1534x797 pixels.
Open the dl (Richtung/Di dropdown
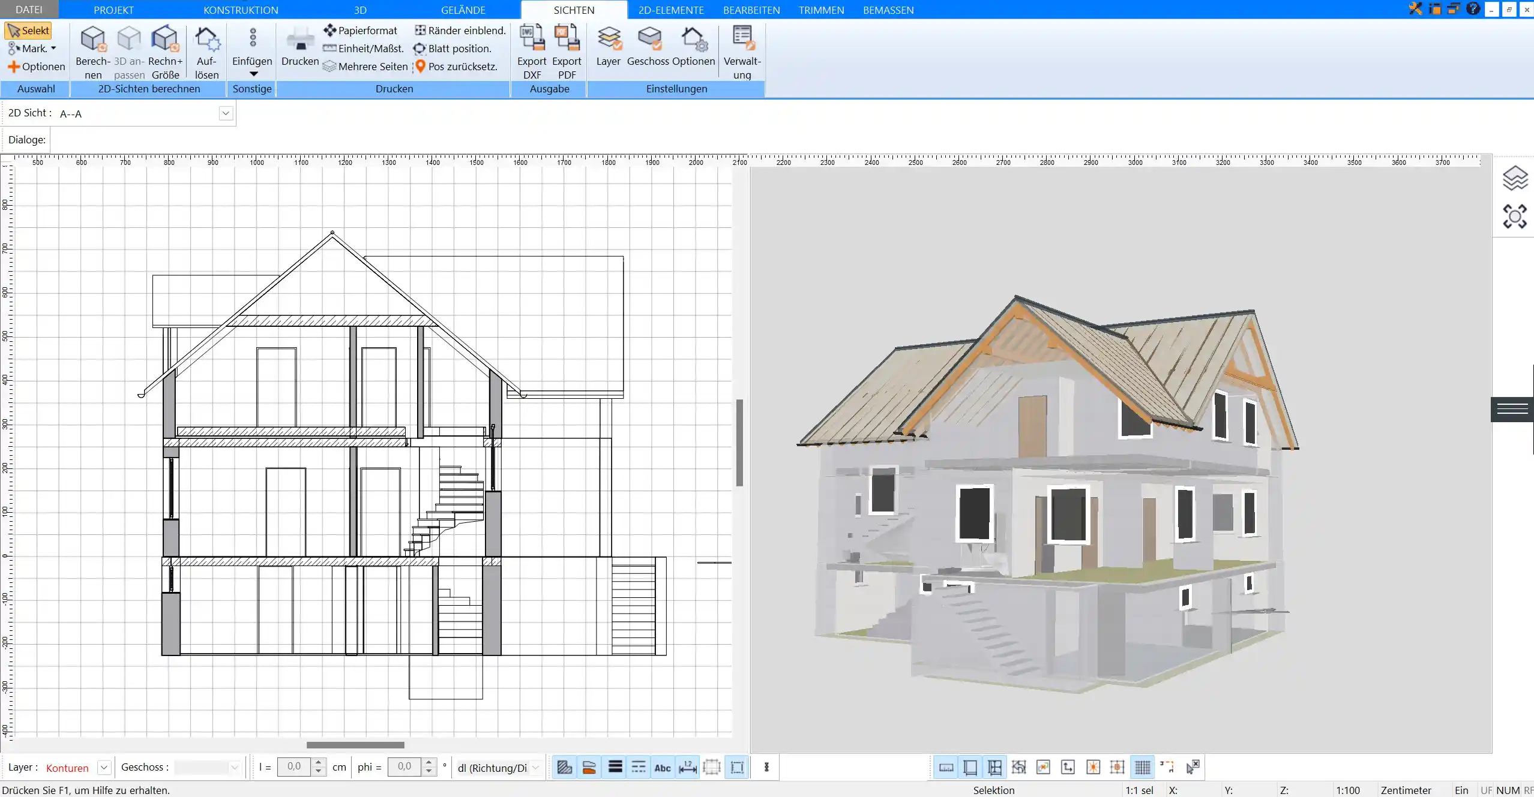(535, 768)
